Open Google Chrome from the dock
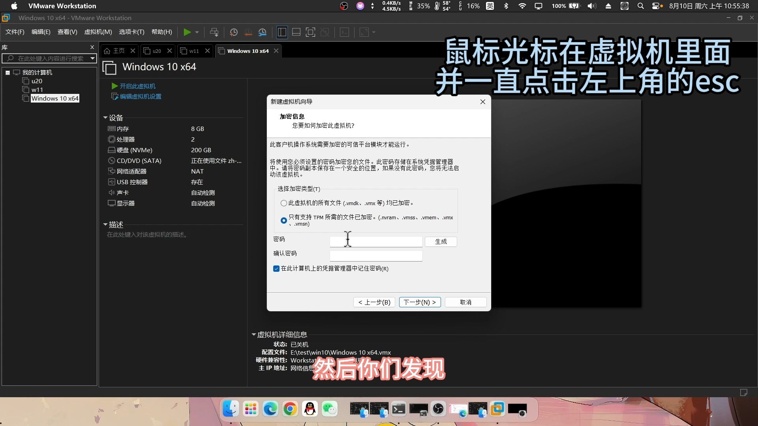The width and height of the screenshot is (758, 426). click(290, 409)
